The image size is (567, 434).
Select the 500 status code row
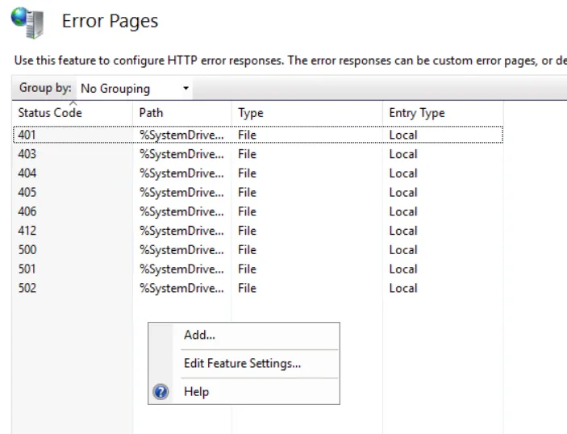258,250
